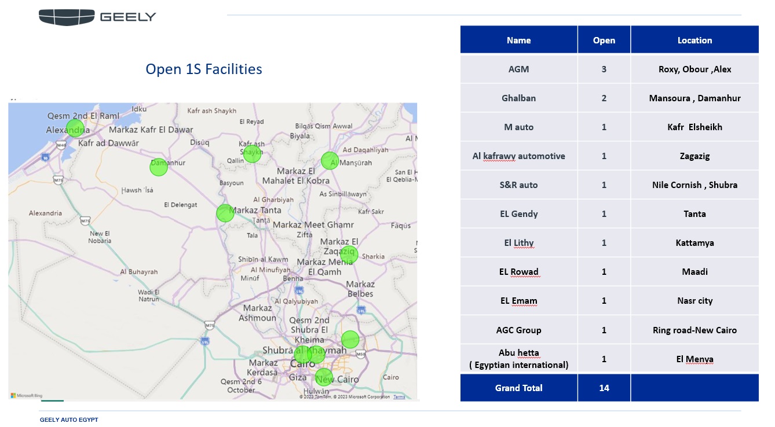Click the Ghalban name cell
The width and height of the screenshot is (775, 427).
tap(519, 98)
